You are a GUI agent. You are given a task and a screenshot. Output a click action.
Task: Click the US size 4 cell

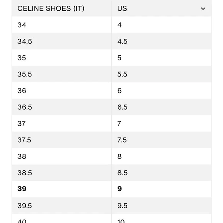161,25
